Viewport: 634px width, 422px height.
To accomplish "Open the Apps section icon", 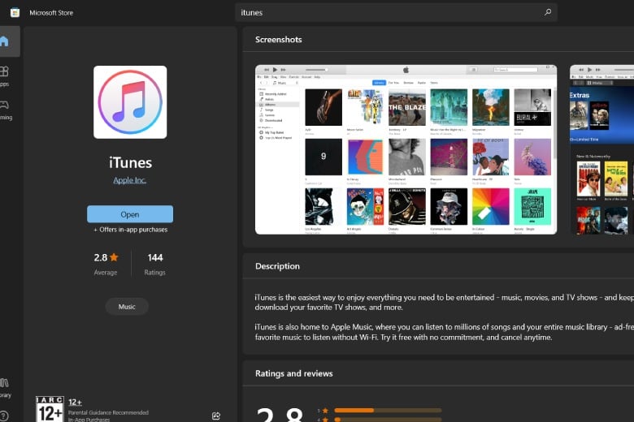I will click(4, 71).
